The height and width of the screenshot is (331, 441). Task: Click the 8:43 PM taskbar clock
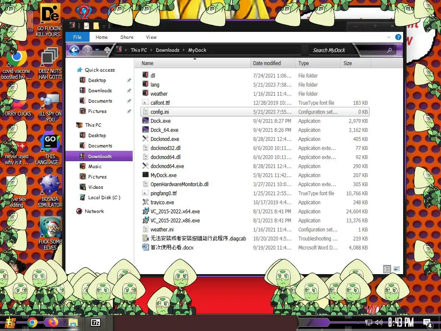[x=401, y=322]
